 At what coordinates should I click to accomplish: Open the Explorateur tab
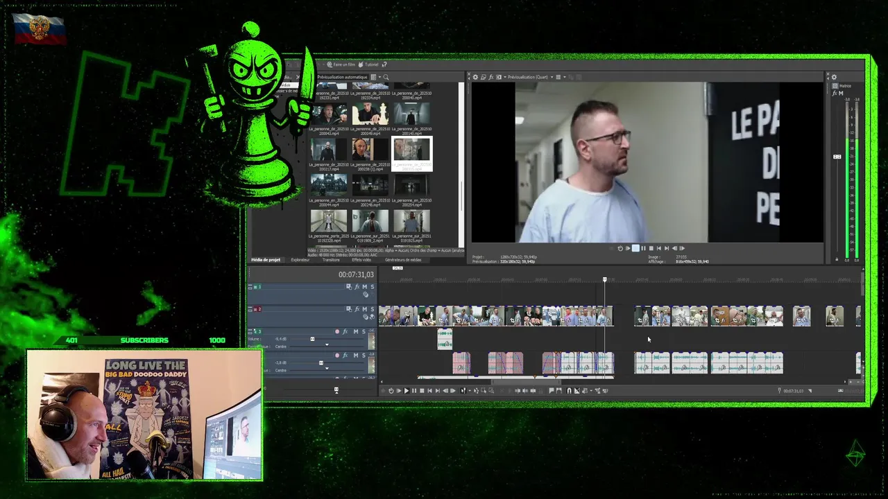point(300,260)
